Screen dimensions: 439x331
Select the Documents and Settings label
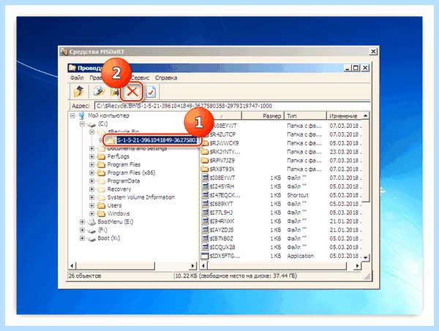pyautogui.click(x=138, y=148)
